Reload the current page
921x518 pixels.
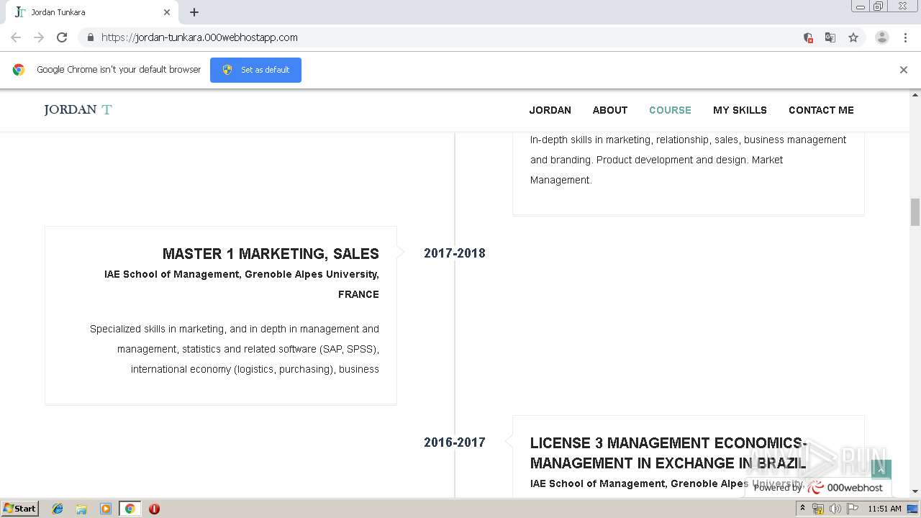(x=62, y=37)
